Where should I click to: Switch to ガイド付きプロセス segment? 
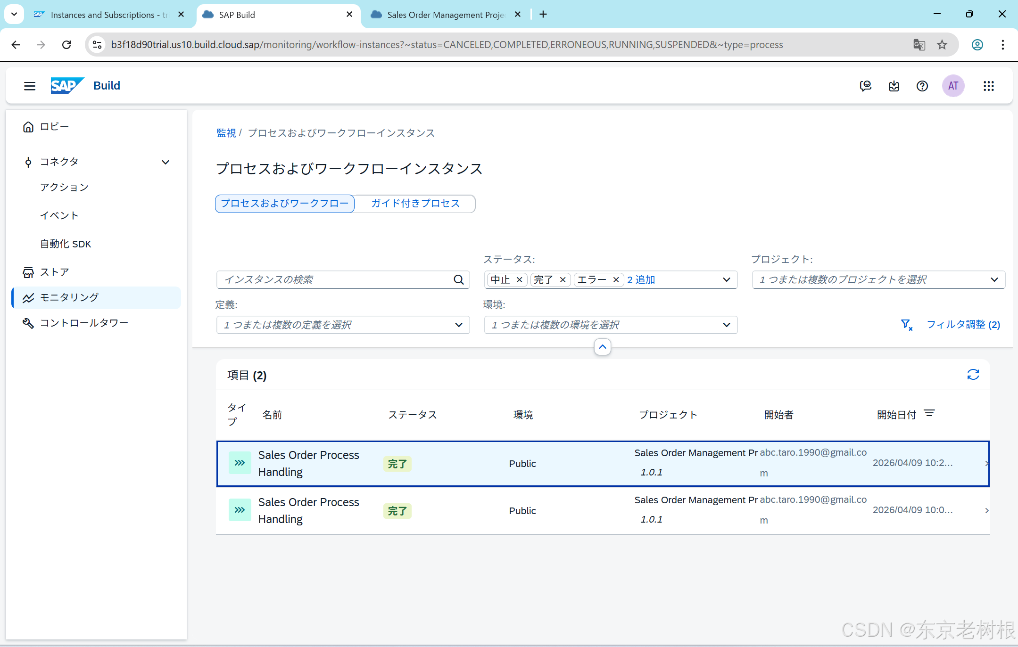click(415, 203)
